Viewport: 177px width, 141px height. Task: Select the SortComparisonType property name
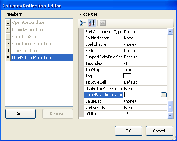[x=103, y=32]
